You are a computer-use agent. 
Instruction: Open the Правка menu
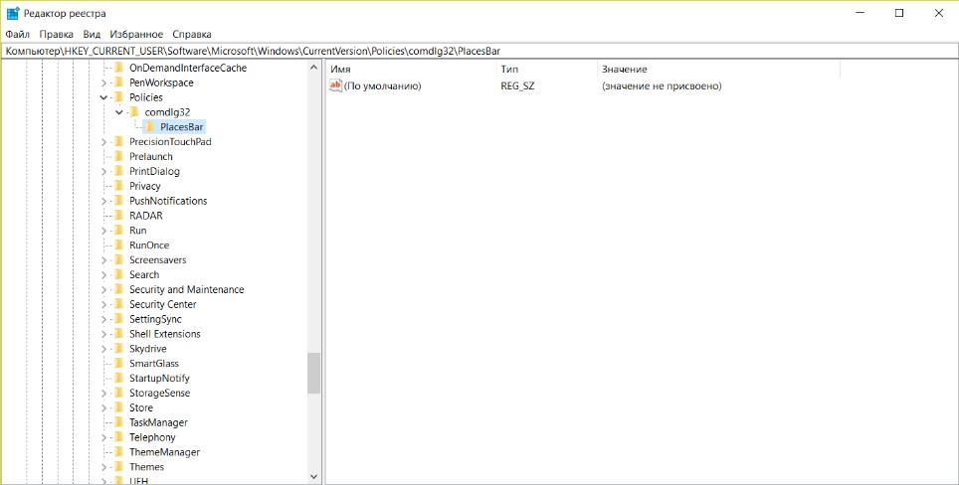pyautogui.click(x=57, y=34)
